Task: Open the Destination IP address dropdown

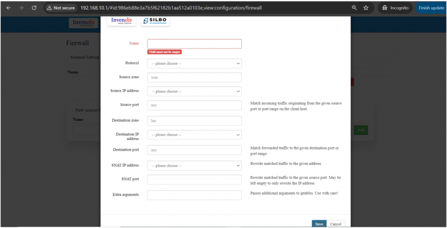Action: click(x=194, y=135)
